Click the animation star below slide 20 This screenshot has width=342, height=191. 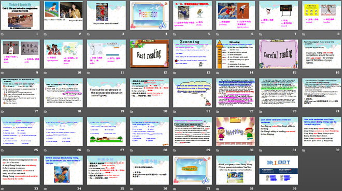[x=132, y=111]
